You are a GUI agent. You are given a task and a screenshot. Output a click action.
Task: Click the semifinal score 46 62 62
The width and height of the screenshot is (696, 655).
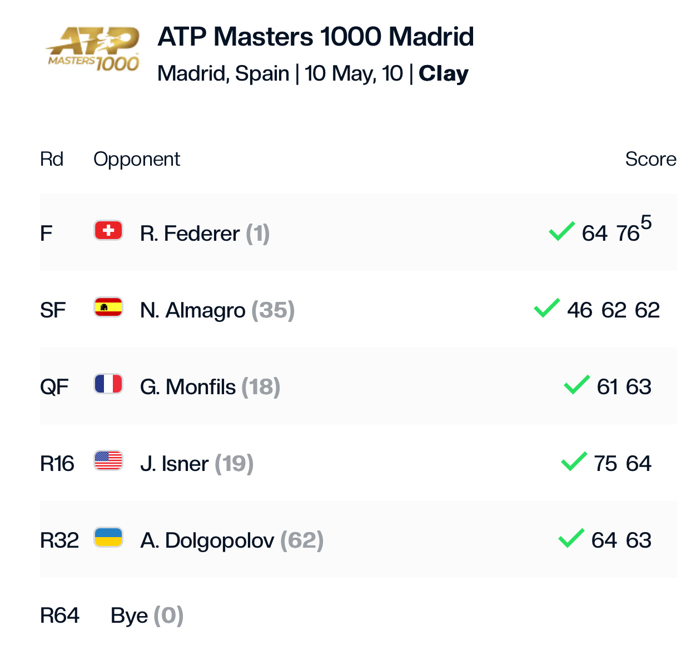pos(614,310)
